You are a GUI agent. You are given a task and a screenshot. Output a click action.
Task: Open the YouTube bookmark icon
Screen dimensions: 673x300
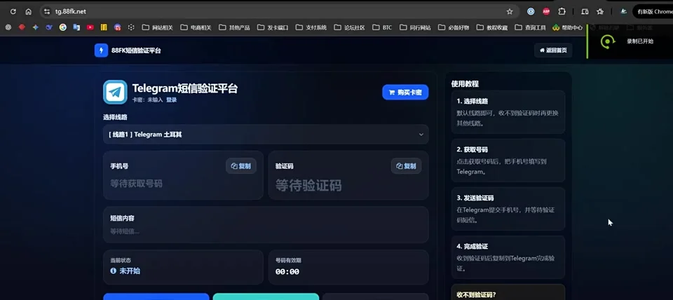[90, 27]
